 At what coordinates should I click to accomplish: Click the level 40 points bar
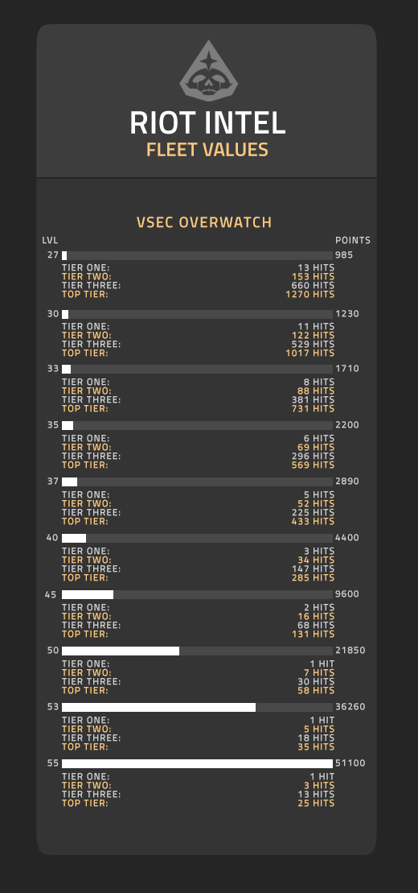(x=197, y=538)
